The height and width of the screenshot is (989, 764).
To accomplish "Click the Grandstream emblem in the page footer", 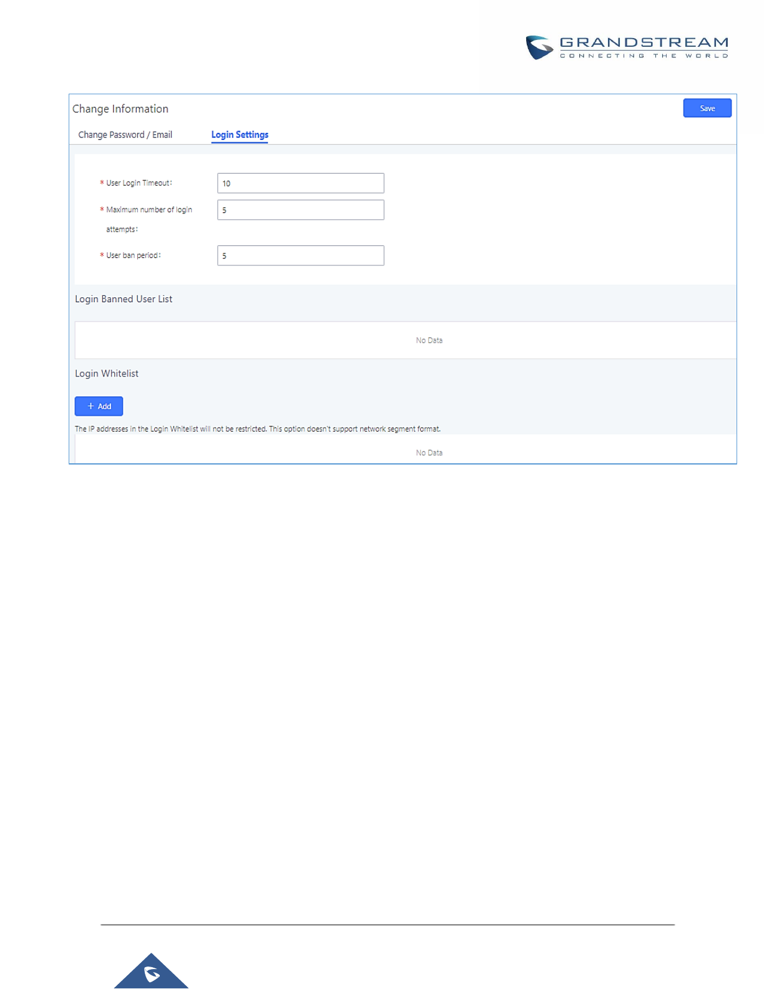I will click(x=152, y=973).
